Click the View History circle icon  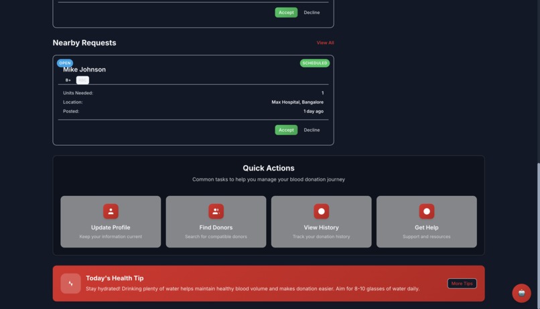[322, 211]
